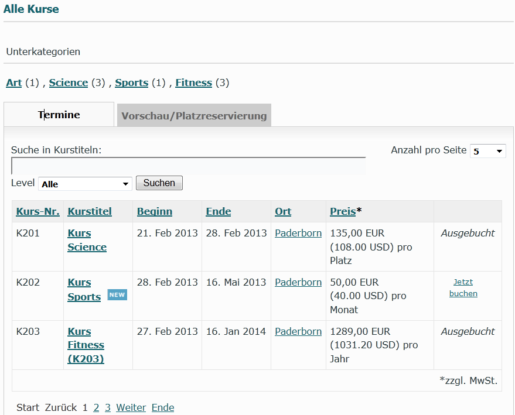
Task: Switch to the Termine tab
Action: tap(59, 115)
